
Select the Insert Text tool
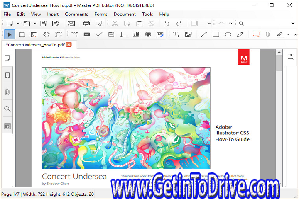[x=176, y=34]
